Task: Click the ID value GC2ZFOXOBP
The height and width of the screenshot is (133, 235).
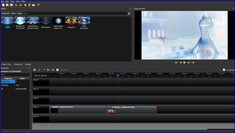Action: coord(21,89)
